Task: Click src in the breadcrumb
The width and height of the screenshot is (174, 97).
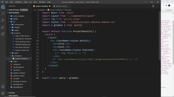Action: pos(35,10)
